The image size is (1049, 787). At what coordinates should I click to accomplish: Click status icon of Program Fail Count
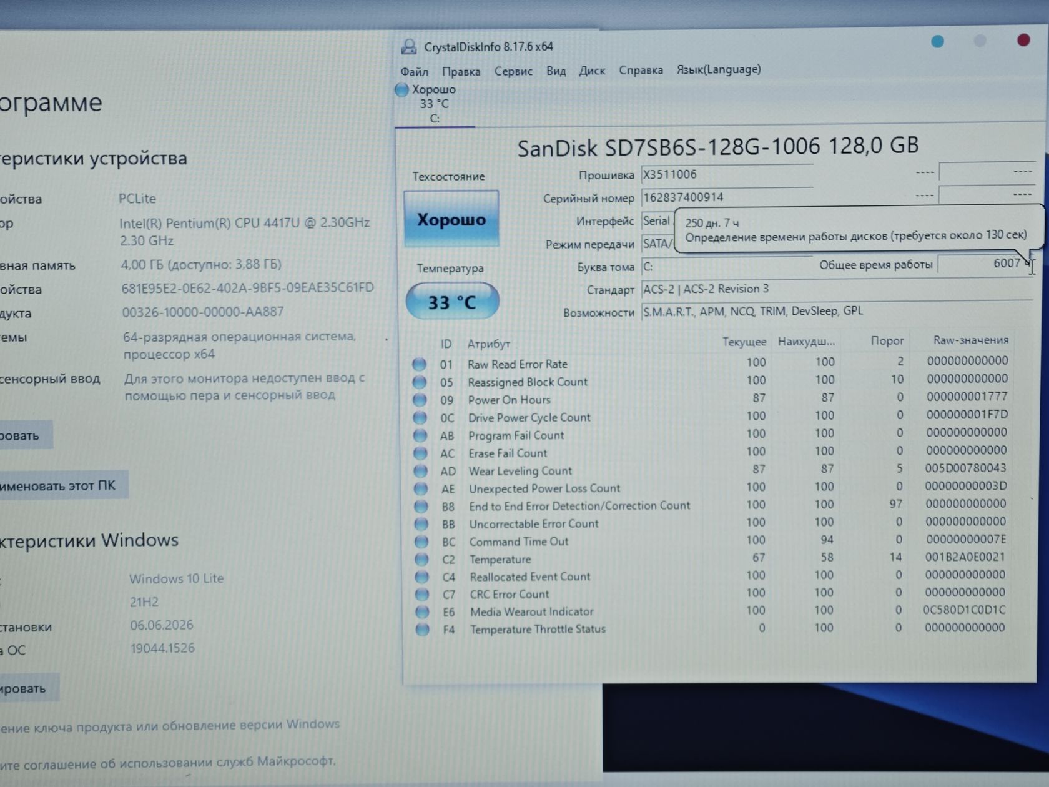click(421, 435)
